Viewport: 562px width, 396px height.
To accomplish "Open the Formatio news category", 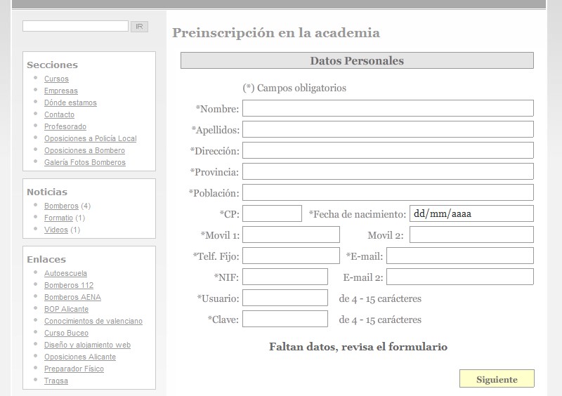I will pos(58,218).
